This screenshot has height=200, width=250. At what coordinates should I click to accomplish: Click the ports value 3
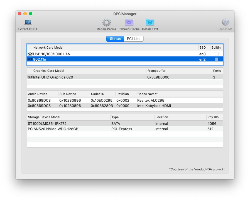pos(214,77)
